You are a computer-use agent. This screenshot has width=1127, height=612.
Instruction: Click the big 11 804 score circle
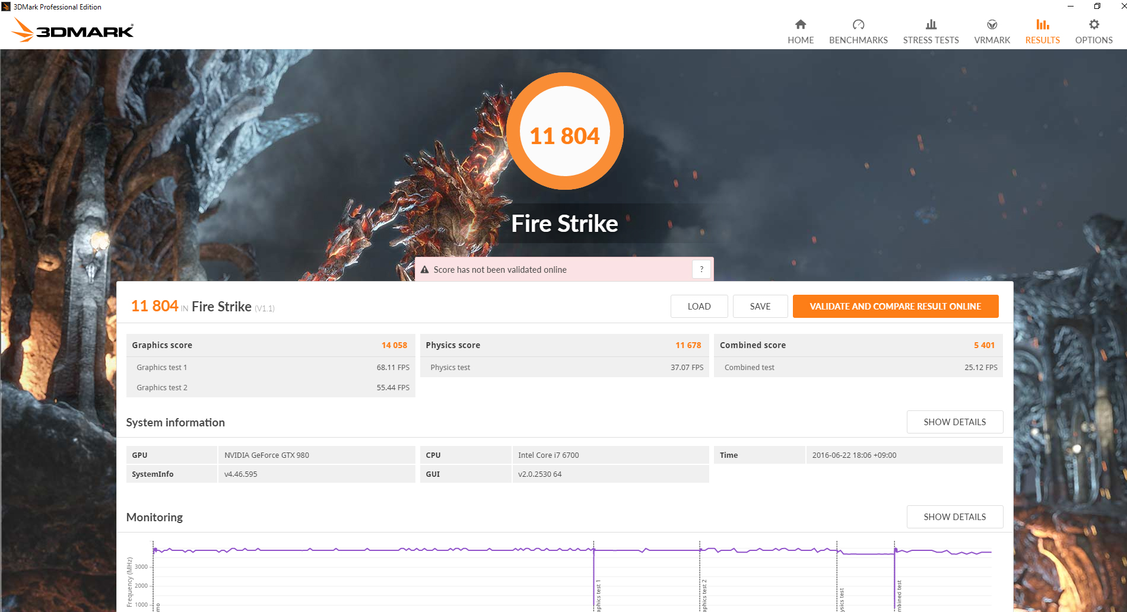tap(564, 131)
